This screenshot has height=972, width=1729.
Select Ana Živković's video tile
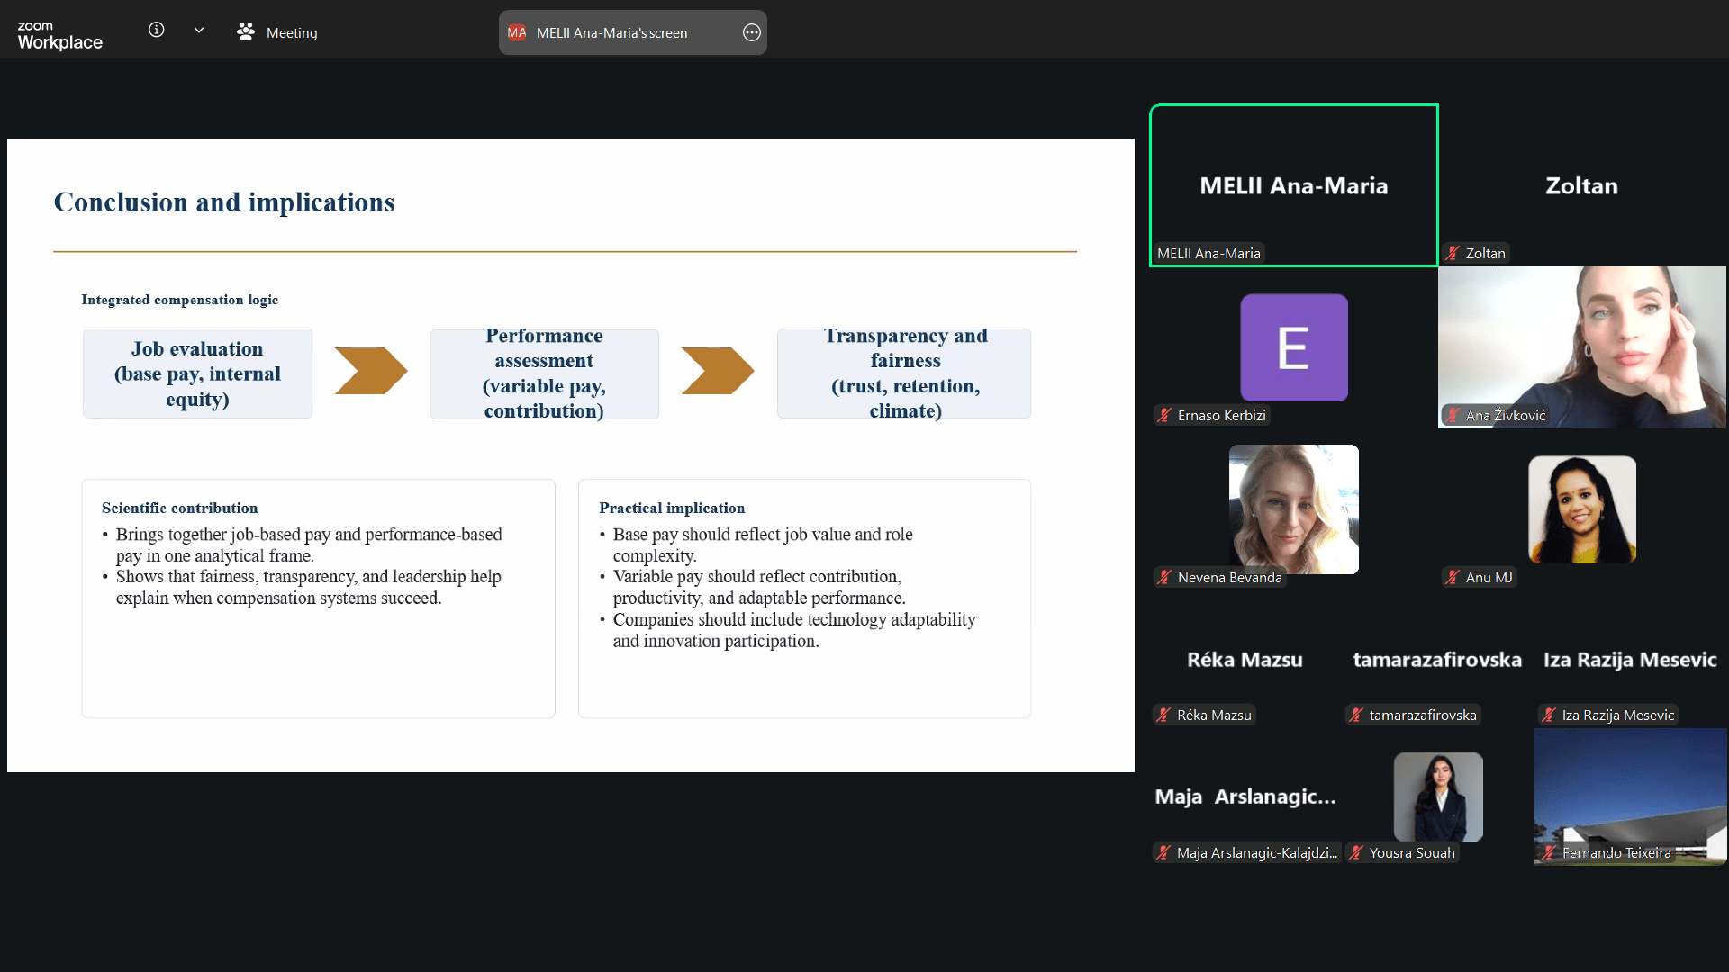click(x=1582, y=347)
